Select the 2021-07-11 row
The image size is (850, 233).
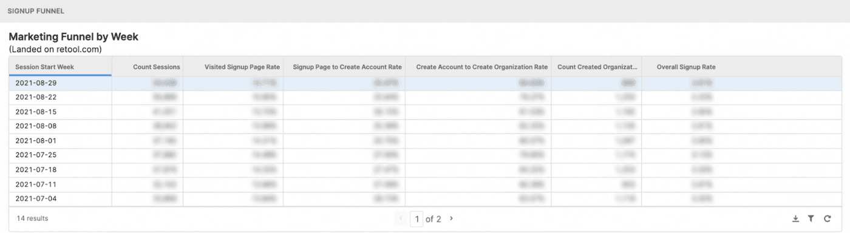point(425,184)
